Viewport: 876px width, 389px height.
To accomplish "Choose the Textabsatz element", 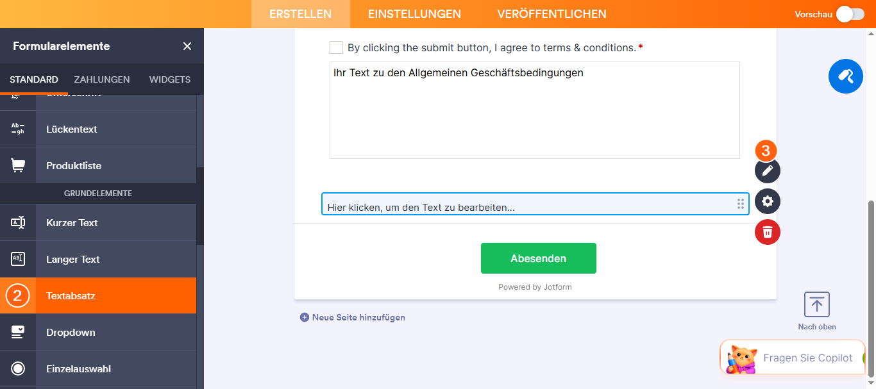I will [98, 295].
